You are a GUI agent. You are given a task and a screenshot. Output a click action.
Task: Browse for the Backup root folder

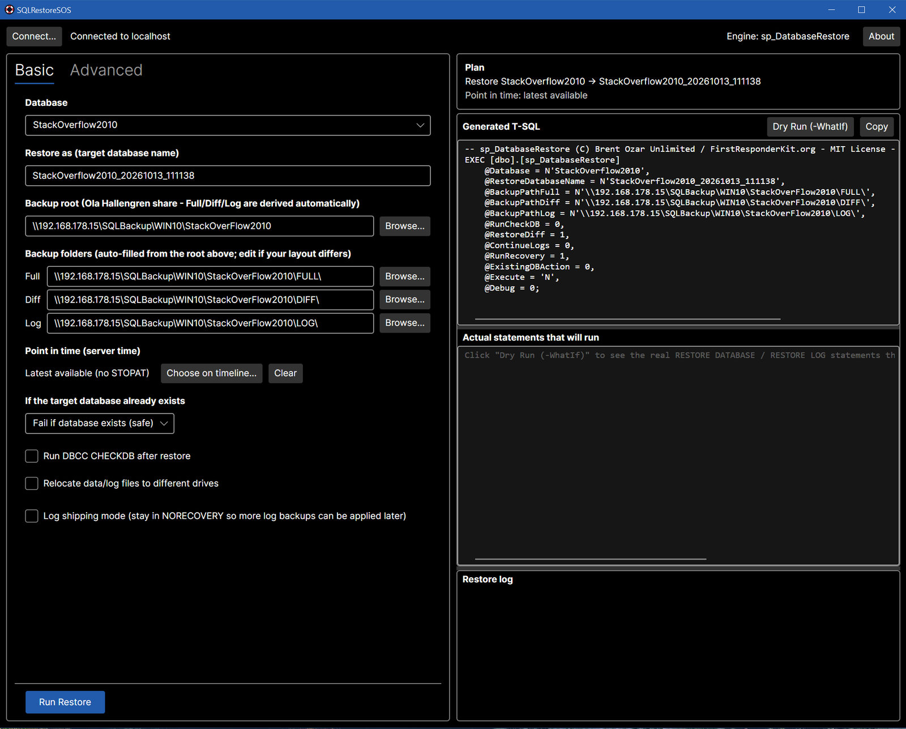405,226
